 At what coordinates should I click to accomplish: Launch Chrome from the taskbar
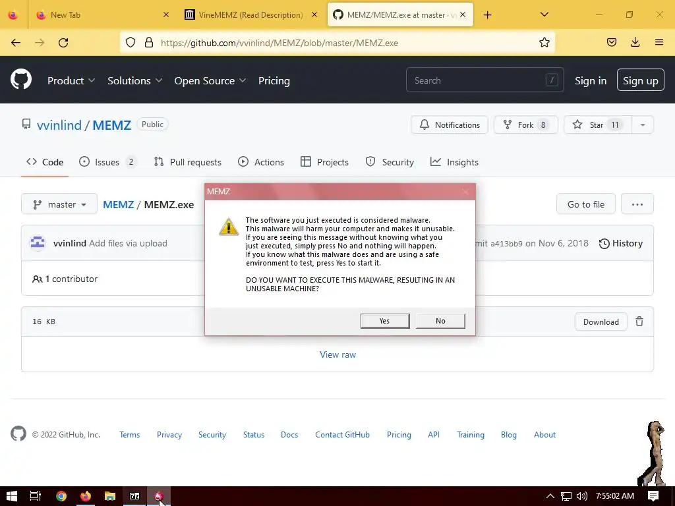61,496
